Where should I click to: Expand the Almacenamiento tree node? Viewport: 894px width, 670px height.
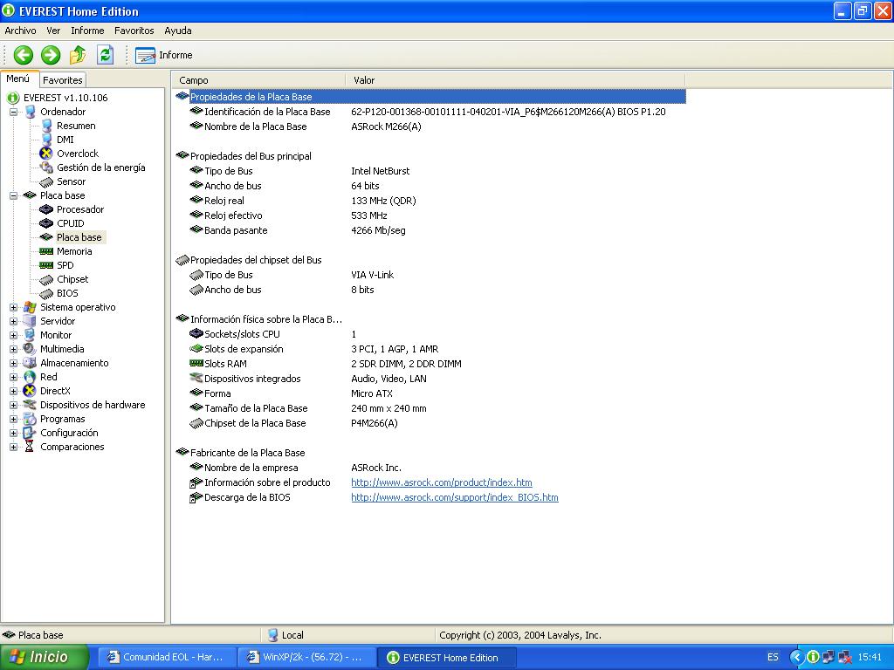point(14,363)
